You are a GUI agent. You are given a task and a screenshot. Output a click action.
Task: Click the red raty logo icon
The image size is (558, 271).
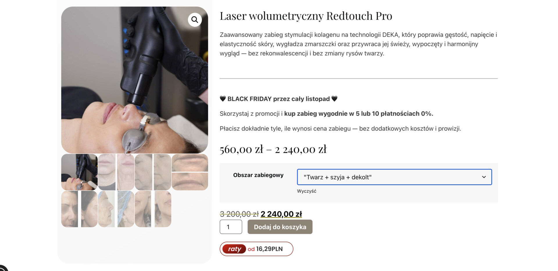coord(234,249)
